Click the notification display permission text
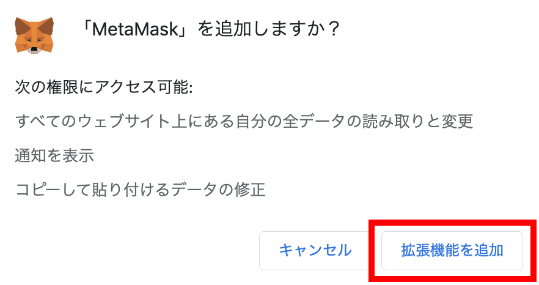 click(x=54, y=155)
